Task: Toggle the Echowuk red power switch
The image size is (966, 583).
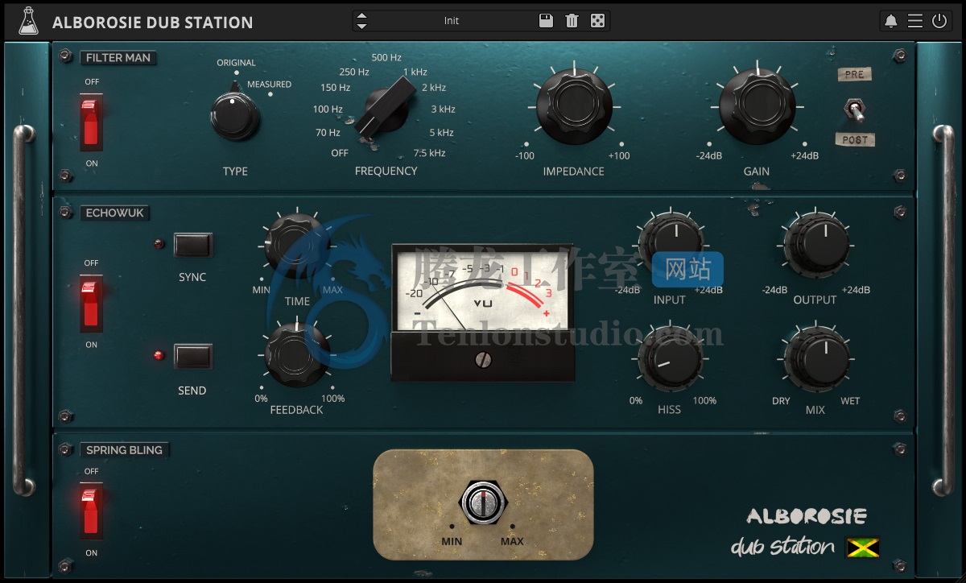Action: pos(91,304)
